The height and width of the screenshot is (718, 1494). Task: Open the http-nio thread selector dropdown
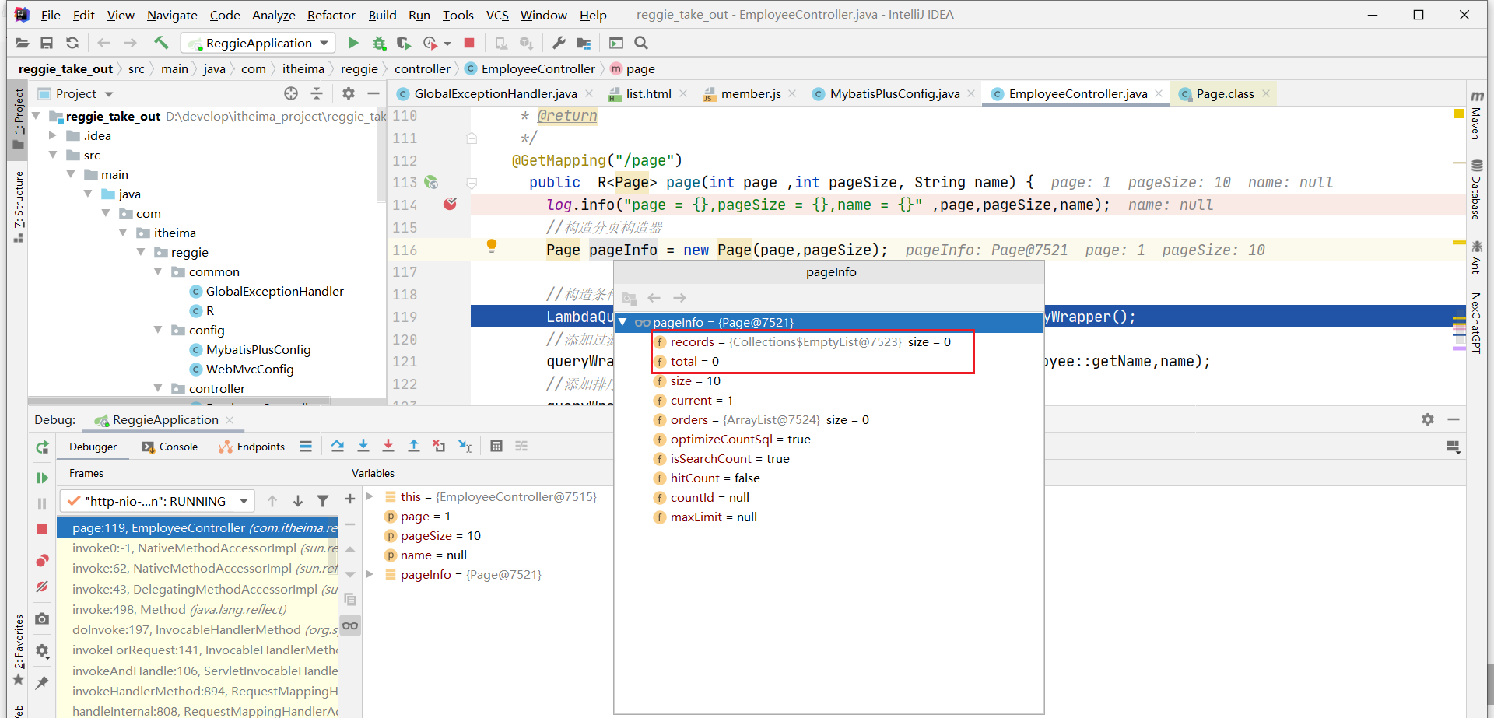click(244, 501)
